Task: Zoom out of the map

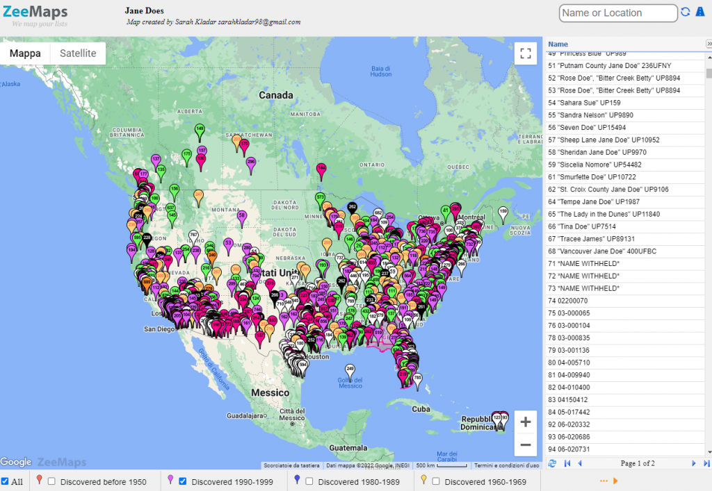Action: pos(525,445)
